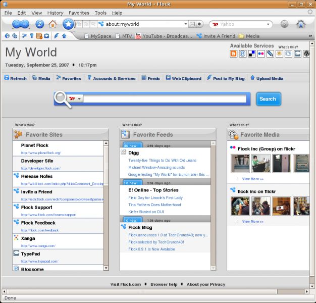
Task: Click Visit Flock.com footer link
Action: tap(126, 284)
